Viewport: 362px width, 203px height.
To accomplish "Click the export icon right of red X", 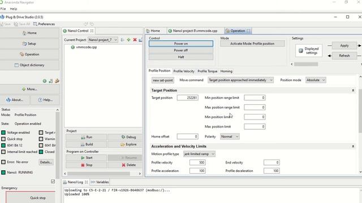I will [x=141, y=40].
